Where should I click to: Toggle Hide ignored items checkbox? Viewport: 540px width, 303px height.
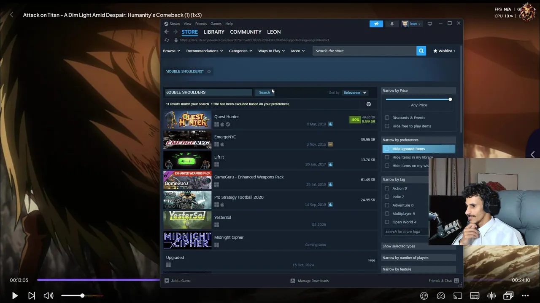[x=387, y=149]
